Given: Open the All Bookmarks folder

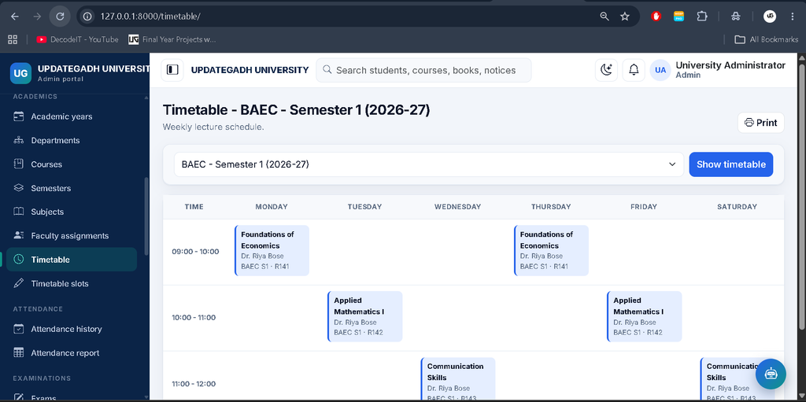Looking at the screenshot, I should [766, 39].
